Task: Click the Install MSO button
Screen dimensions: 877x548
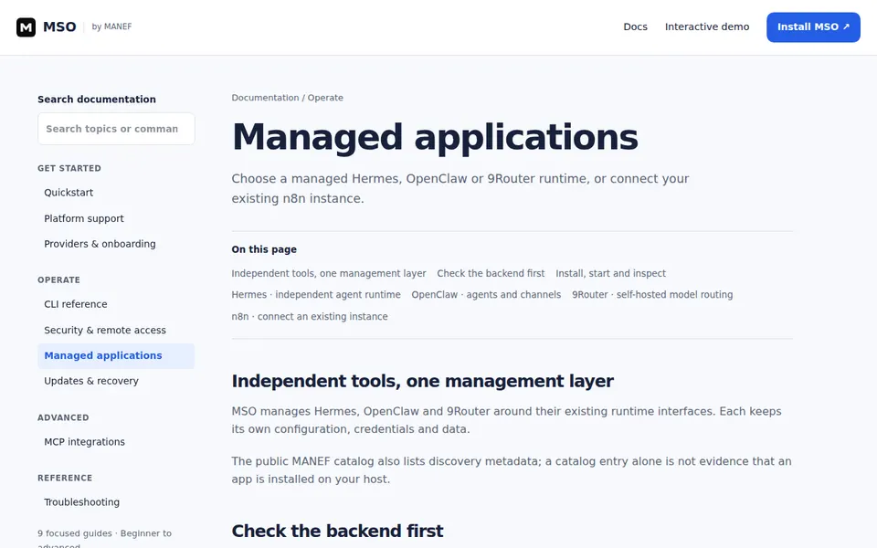Action: (813, 26)
